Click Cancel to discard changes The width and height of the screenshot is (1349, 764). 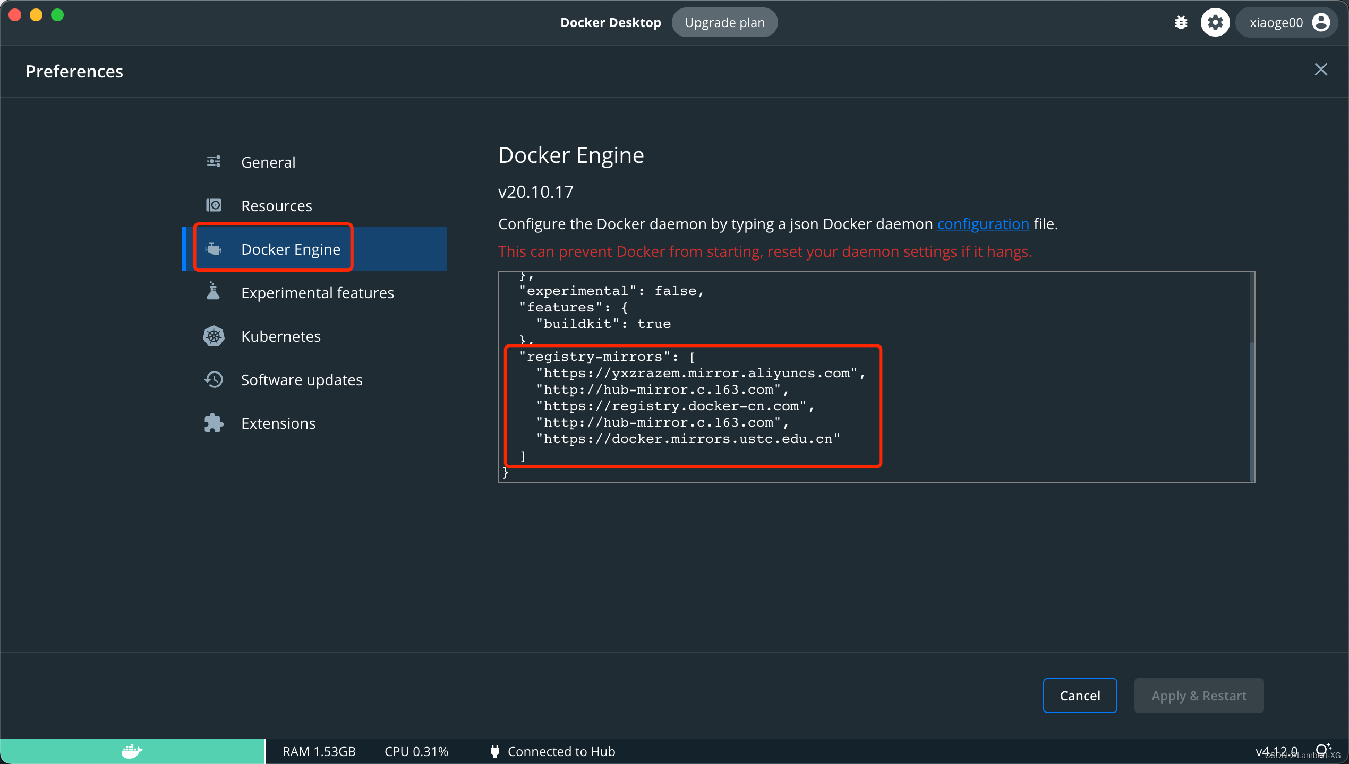point(1080,696)
